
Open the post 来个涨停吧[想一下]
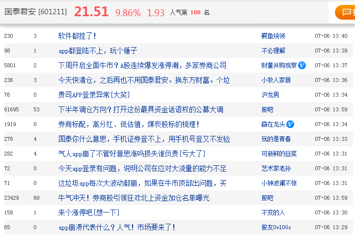pos(89,212)
